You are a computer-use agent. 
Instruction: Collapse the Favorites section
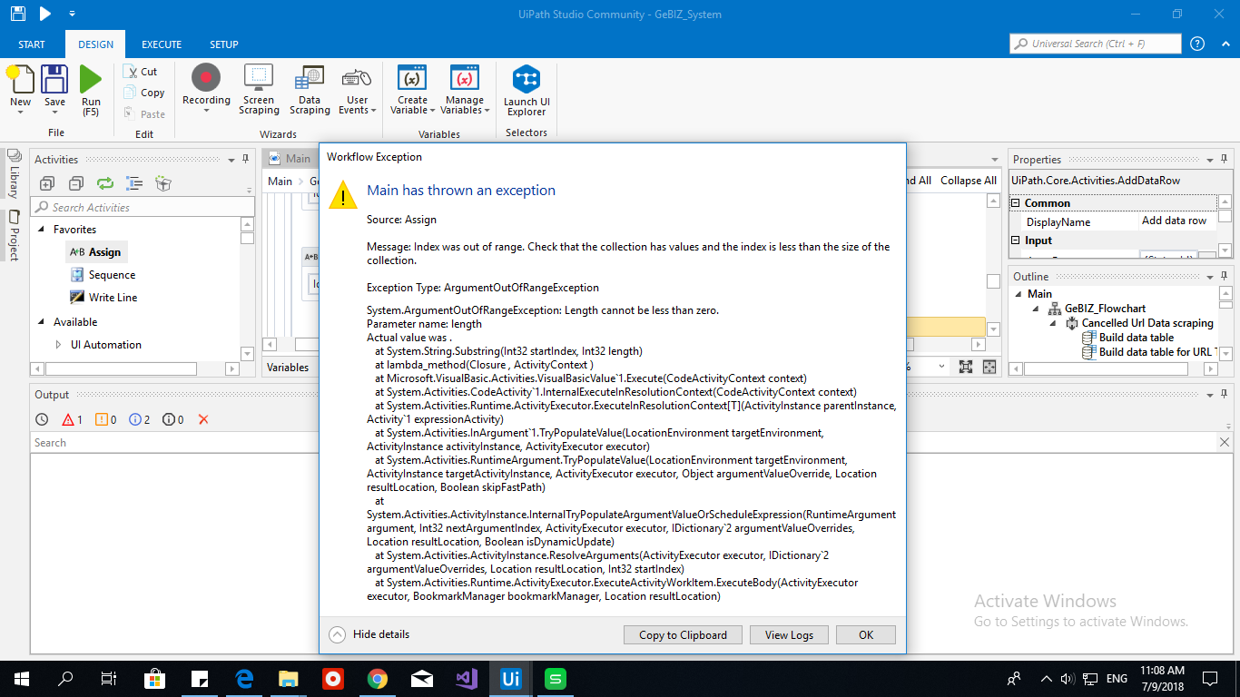tap(43, 229)
